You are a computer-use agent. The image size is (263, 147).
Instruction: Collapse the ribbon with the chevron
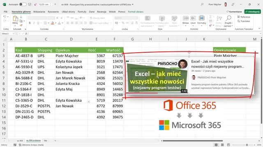pos(259,29)
